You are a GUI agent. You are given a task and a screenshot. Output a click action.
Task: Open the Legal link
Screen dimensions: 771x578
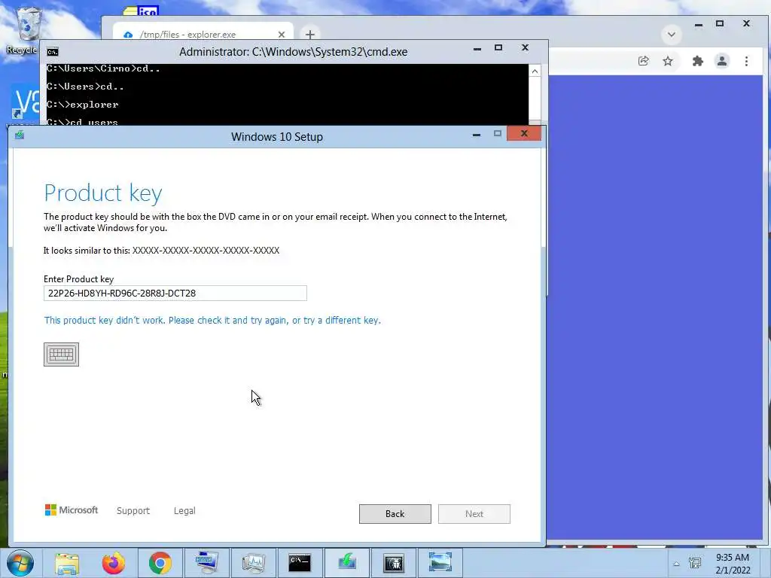184,511
